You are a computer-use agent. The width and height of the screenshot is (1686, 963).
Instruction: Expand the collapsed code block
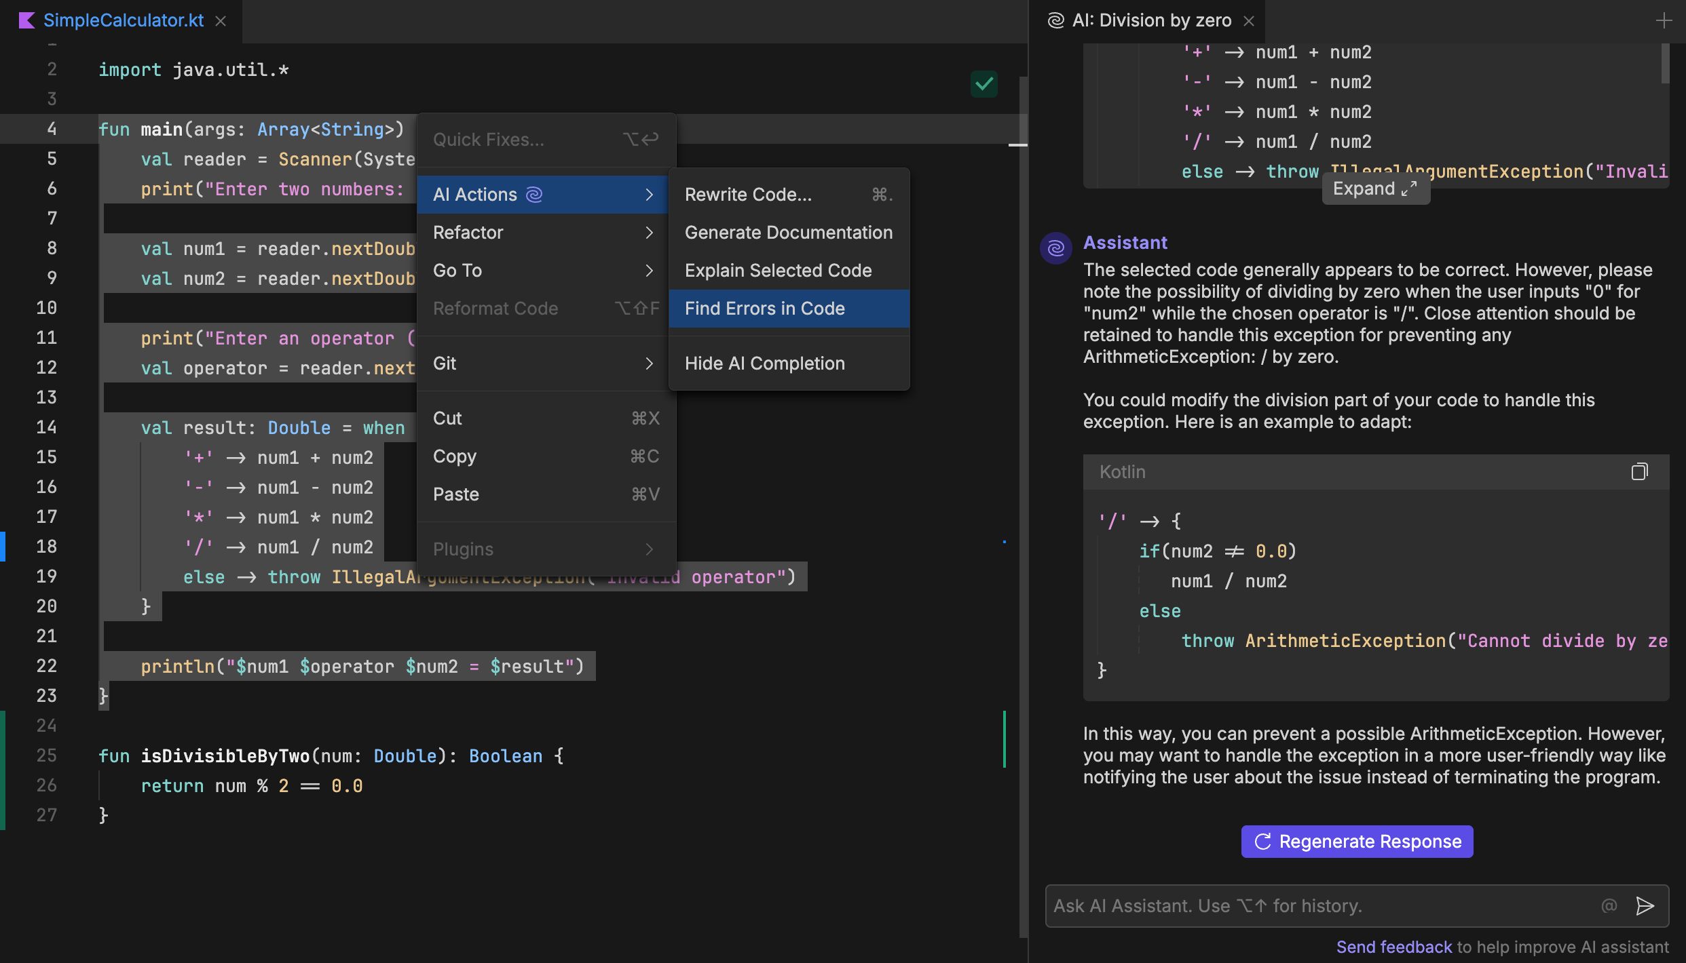1375,189
